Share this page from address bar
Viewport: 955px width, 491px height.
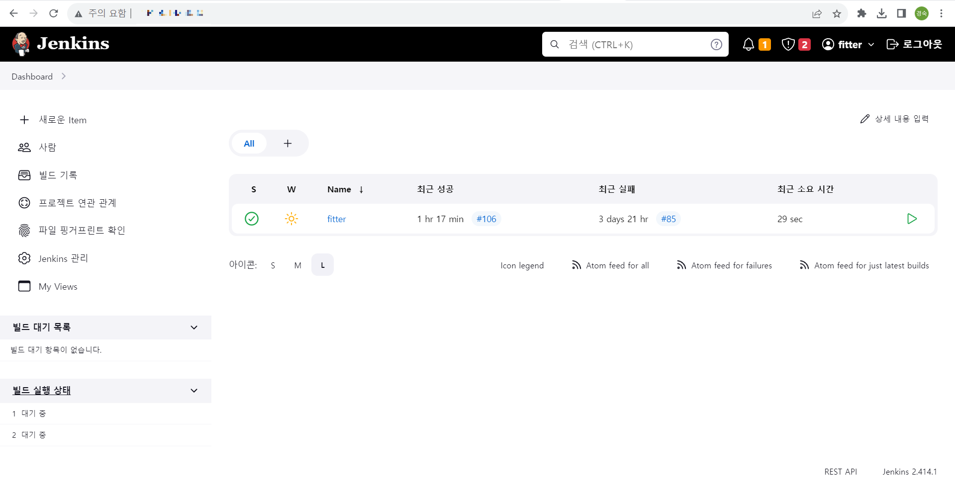[817, 13]
